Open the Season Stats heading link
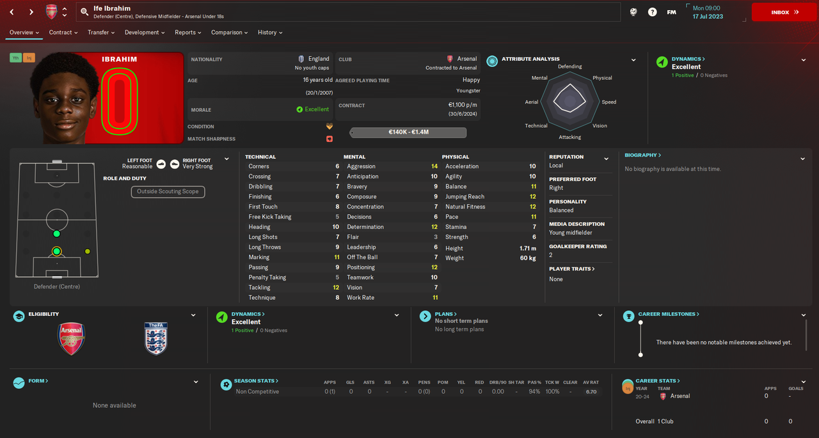 [x=256, y=381]
